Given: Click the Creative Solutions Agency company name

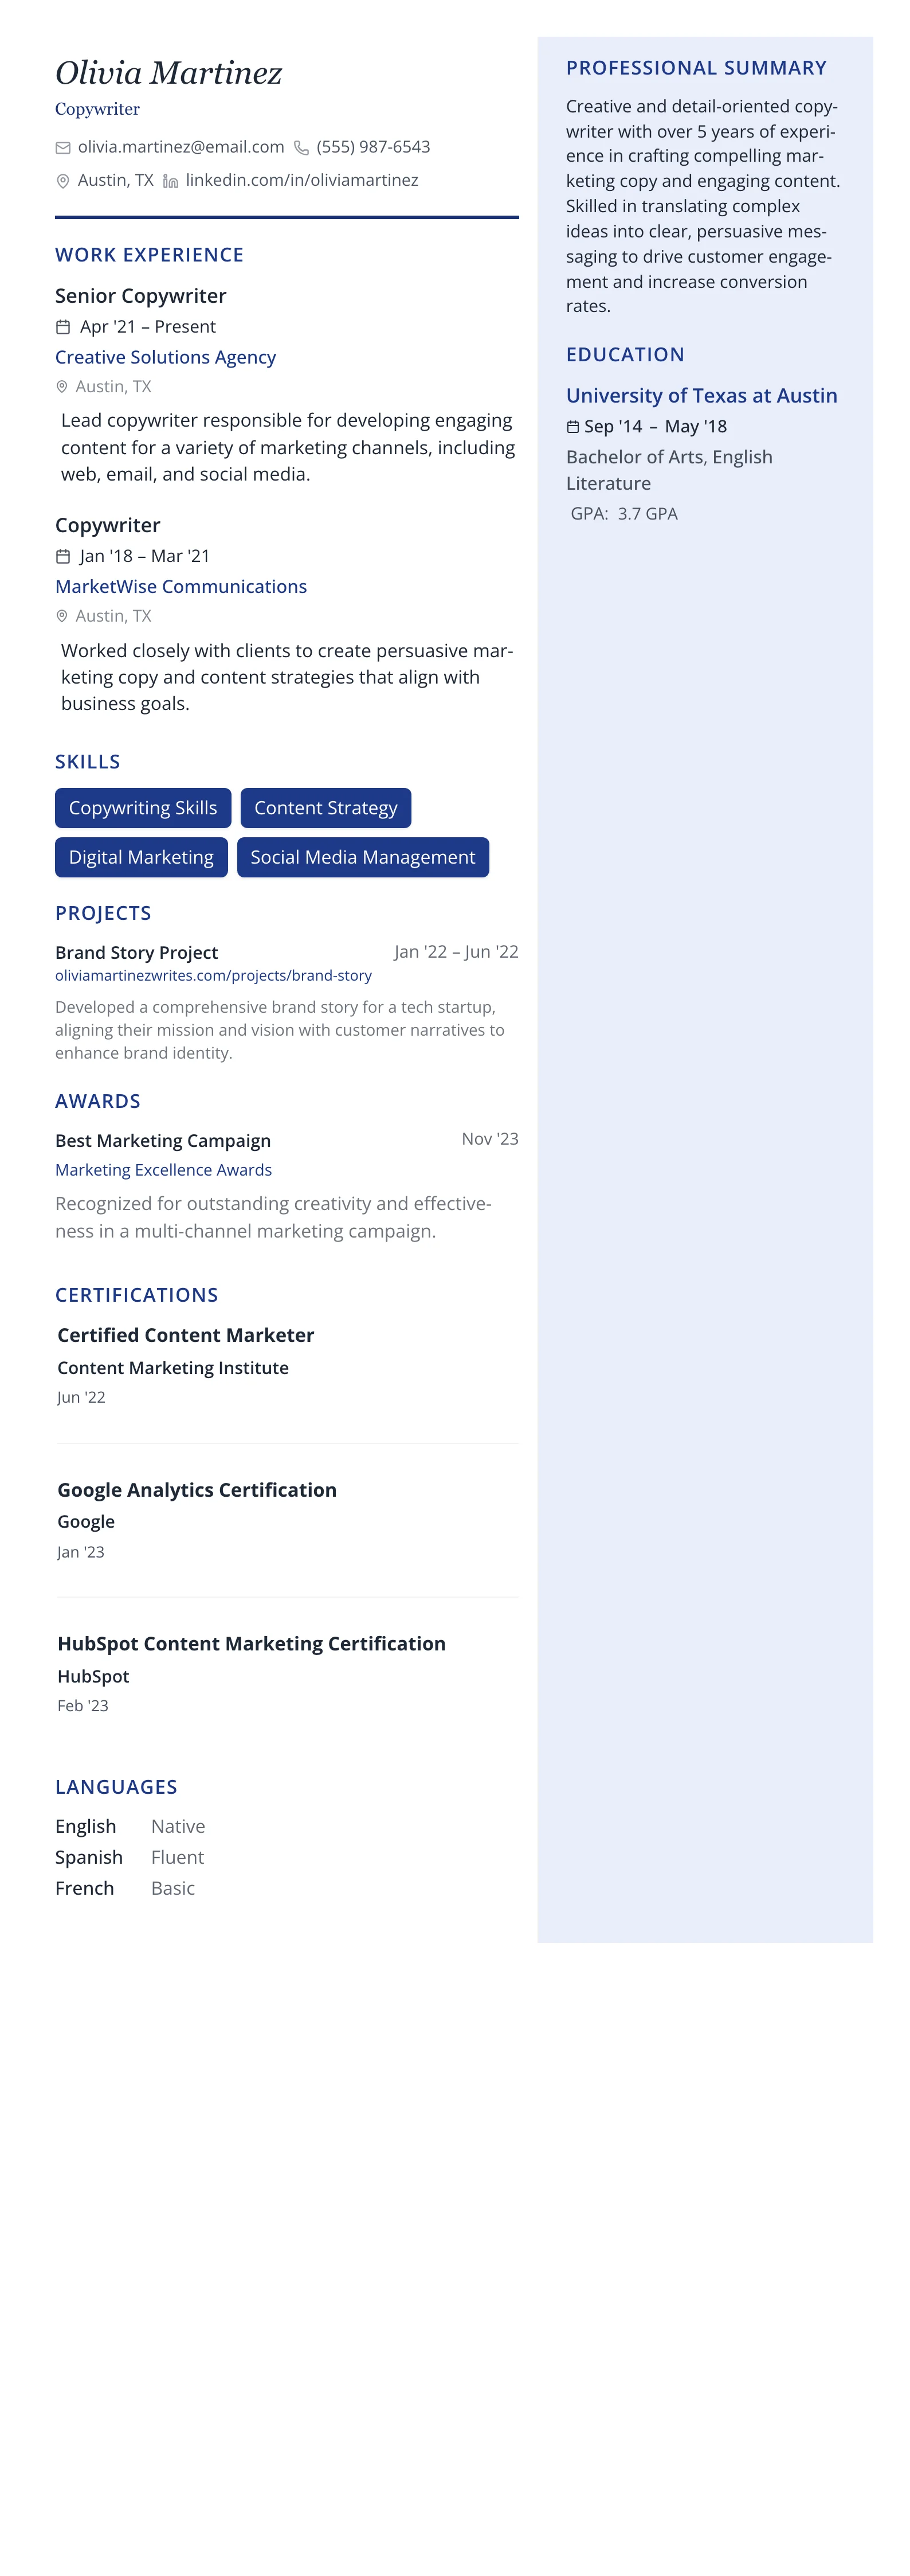Looking at the screenshot, I should point(166,357).
